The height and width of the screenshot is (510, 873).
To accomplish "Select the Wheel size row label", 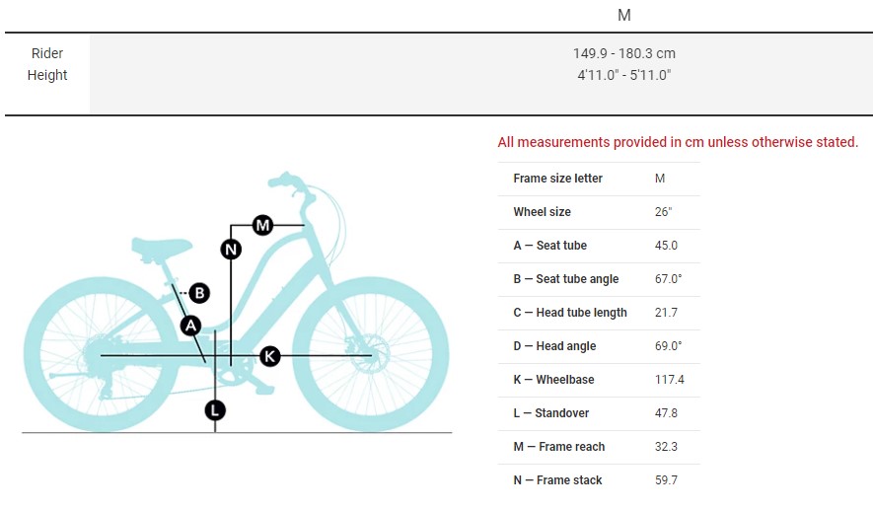I will coord(542,212).
